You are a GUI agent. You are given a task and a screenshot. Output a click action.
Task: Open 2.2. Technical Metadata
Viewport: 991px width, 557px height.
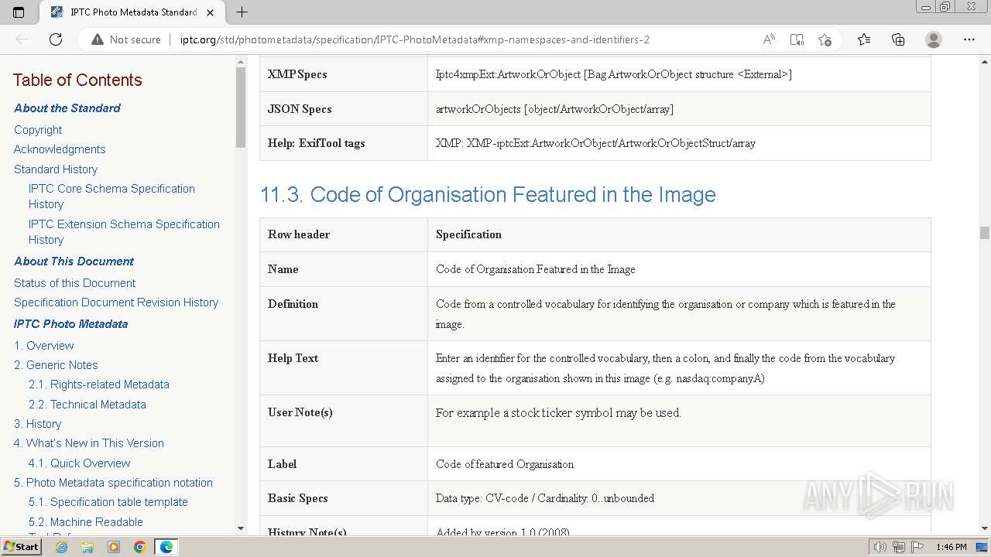tap(87, 405)
